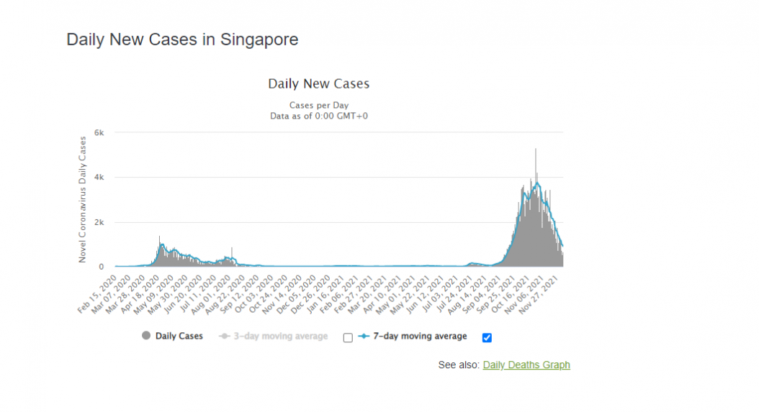Image resolution: width=759 pixels, height=412 pixels.
Task: Click the 6k y-axis label
Action: (99, 132)
